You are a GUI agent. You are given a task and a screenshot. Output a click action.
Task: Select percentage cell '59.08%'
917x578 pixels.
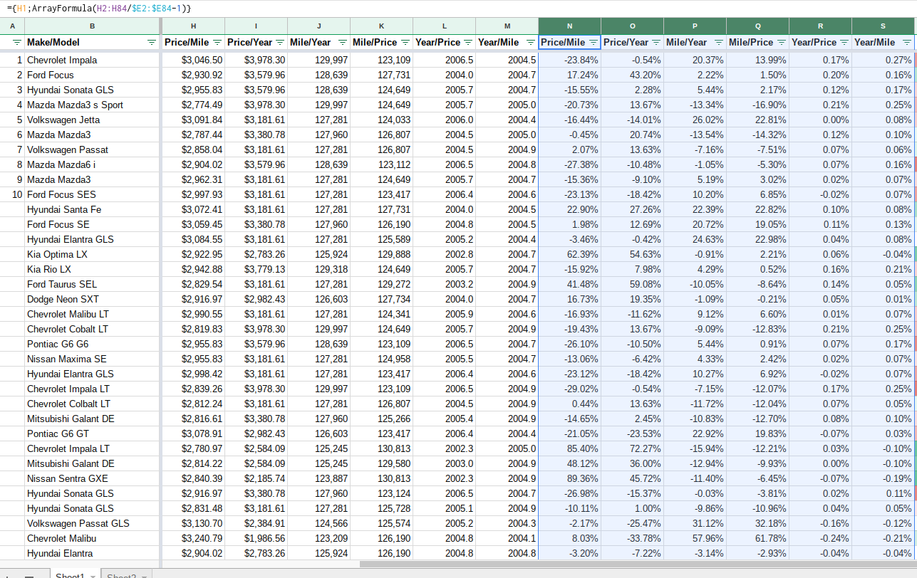click(633, 284)
